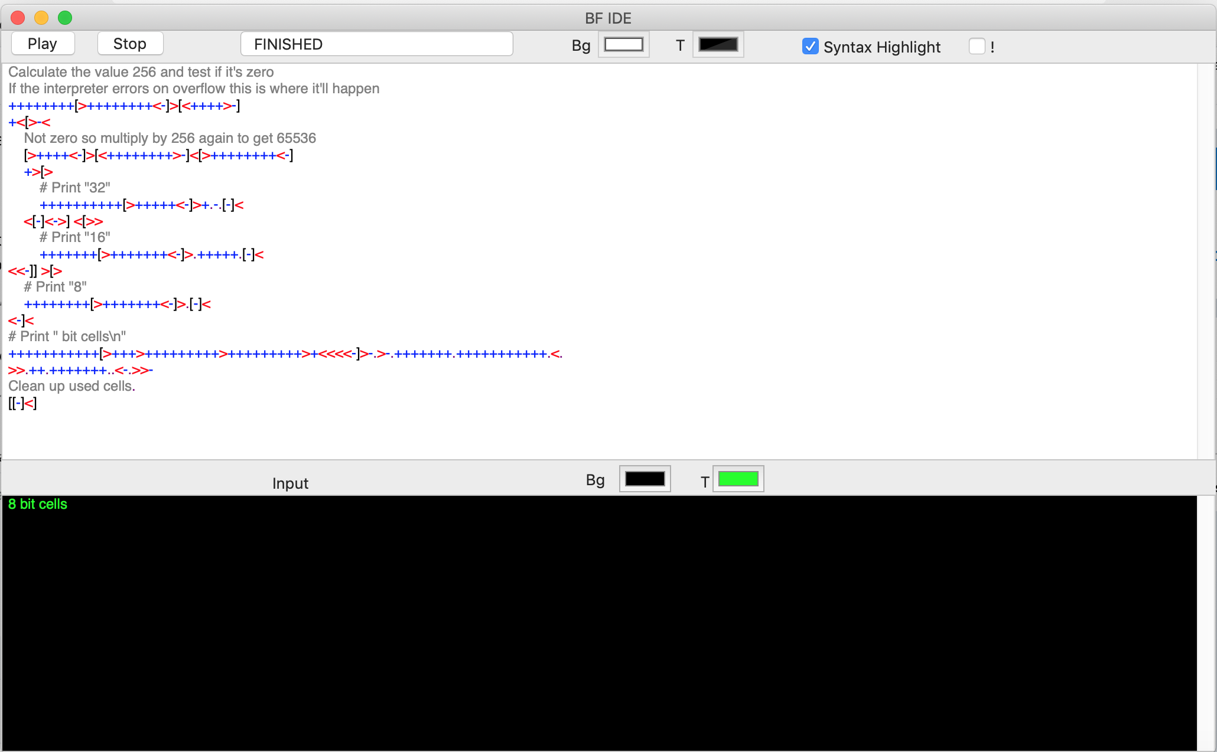Click the Bg label above the color swatch
The width and height of the screenshot is (1217, 752).
(x=581, y=45)
